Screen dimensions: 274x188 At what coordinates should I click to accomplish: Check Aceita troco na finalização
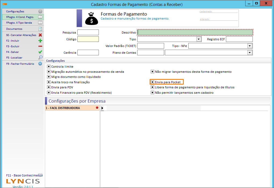[x=49, y=82]
